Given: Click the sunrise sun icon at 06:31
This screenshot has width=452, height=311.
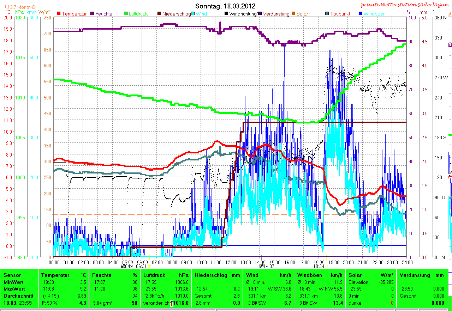Looking at the screenshot, I should click(x=149, y=266).
